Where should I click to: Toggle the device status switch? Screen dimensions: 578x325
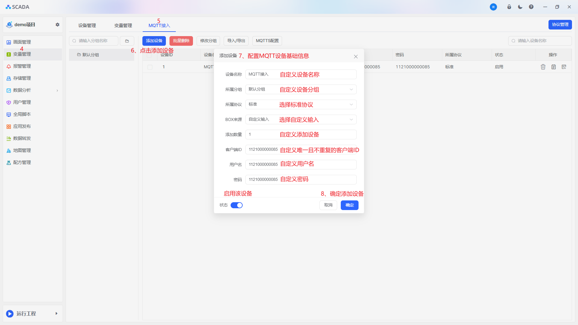point(237,205)
